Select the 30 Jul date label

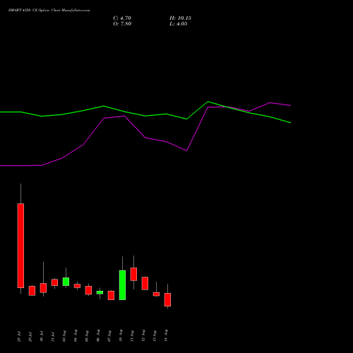(x=42, y=336)
